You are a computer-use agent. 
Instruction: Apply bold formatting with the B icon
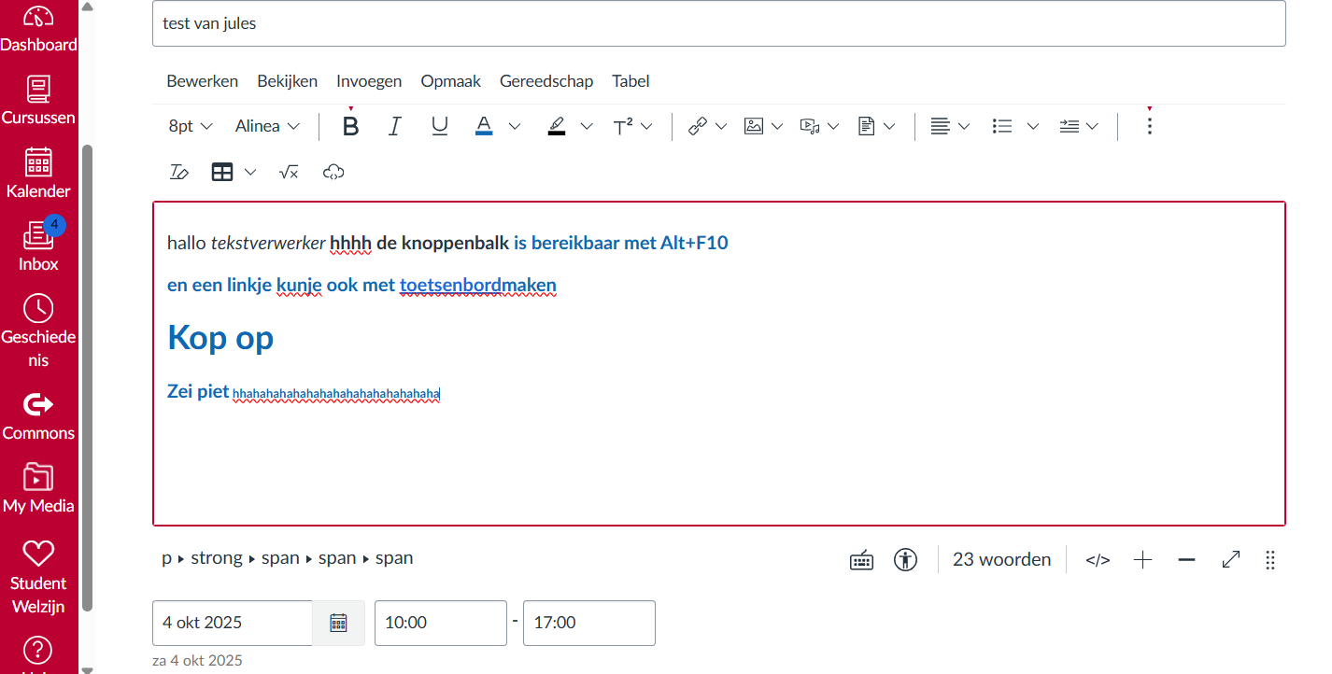[350, 125]
